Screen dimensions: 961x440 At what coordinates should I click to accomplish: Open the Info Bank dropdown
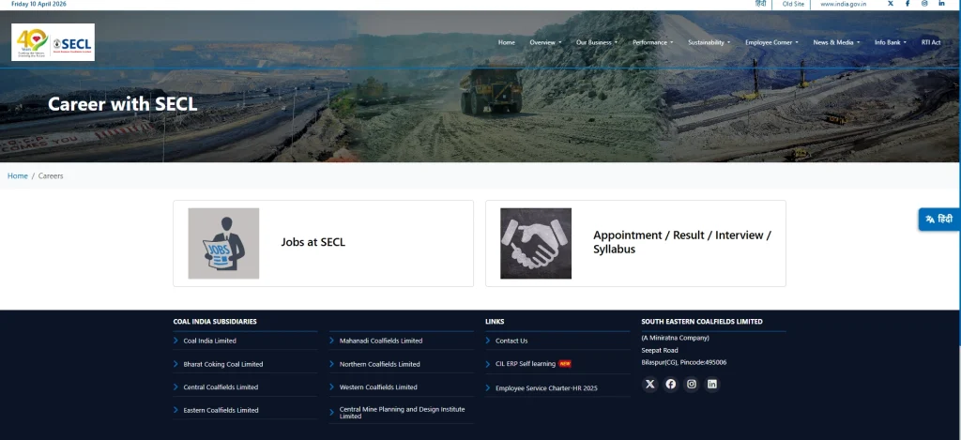point(890,42)
